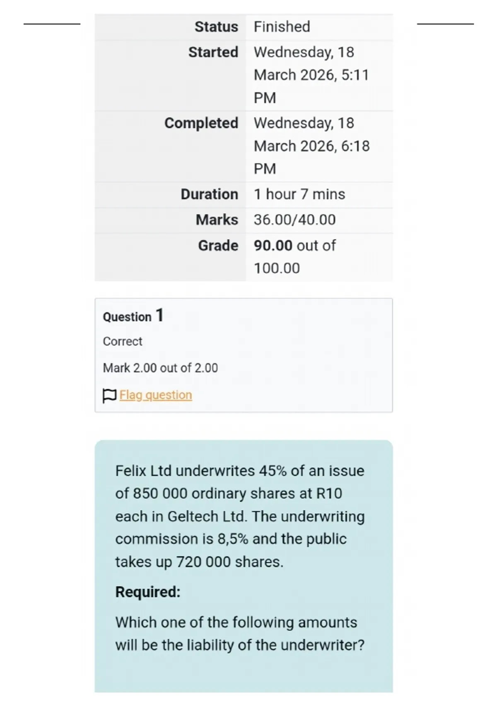Click the bold 90.00 grade value
Viewport: 497px width, 704px height.
click(273, 246)
